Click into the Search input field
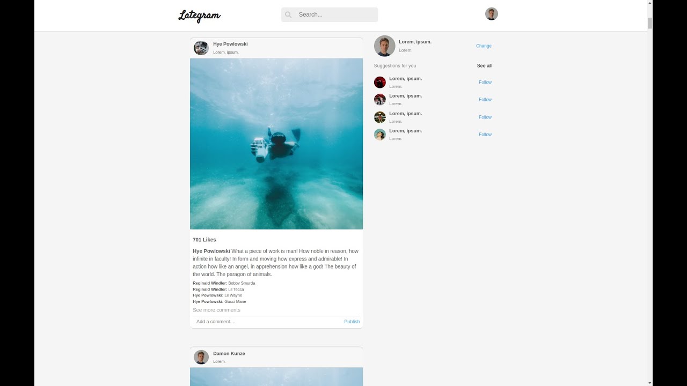This screenshot has width=687, height=386. (335, 14)
